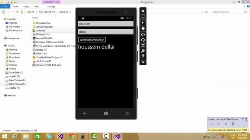Refresh the Programs folder view

[x=207, y=12]
